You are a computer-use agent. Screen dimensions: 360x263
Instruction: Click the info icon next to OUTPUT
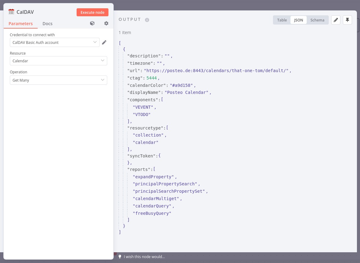pos(147,20)
